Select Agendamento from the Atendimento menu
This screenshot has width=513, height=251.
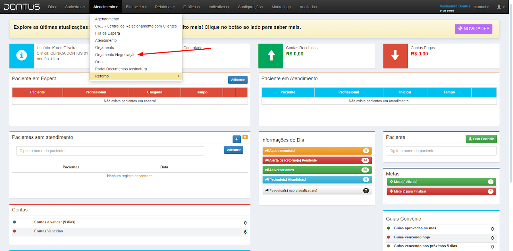(136, 19)
